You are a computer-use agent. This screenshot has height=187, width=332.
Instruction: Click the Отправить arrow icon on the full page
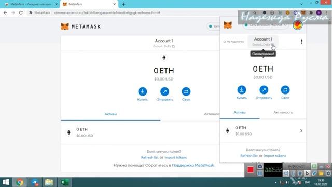(164, 91)
